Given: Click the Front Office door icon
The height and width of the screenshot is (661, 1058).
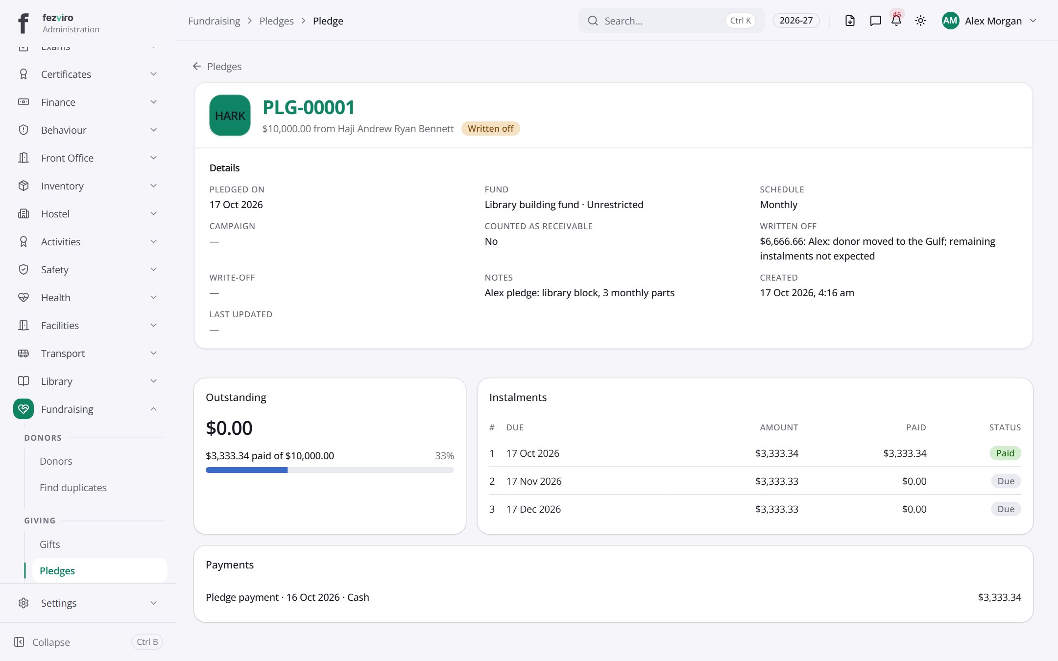Looking at the screenshot, I should coord(24,158).
